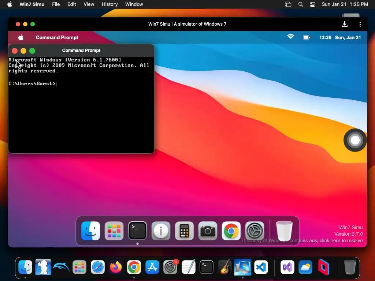
Task: Open the Camera app in the simulator dock
Action: [208, 231]
